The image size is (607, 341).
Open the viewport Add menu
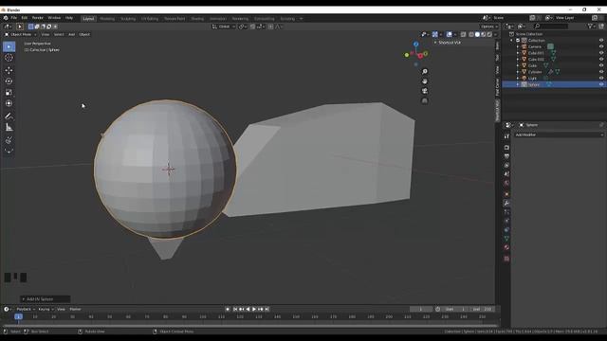click(x=72, y=34)
